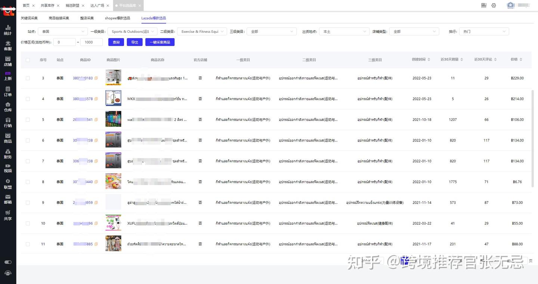Go to the 仓库 warehouse section
The image size is (538, 284).
(x=8, y=107)
